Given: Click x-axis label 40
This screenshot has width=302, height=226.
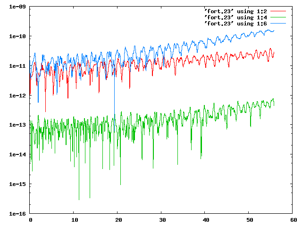Looking at the screenshot, I should tap(206, 220).
